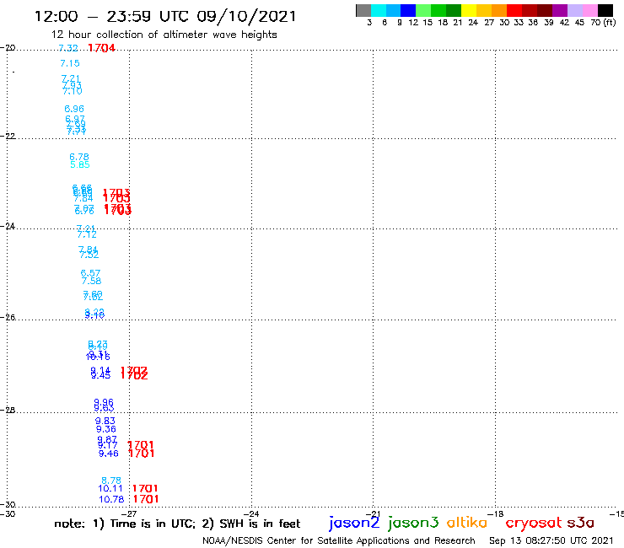The image size is (624, 548).
Task: Select the latitude axis label -22
Action: pos(8,136)
